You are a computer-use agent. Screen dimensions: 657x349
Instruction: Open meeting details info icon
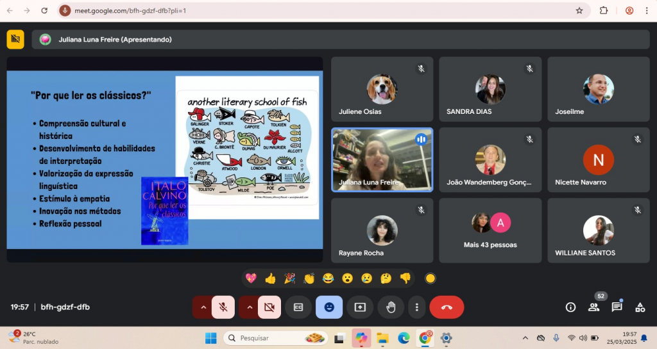coord(570,307)
